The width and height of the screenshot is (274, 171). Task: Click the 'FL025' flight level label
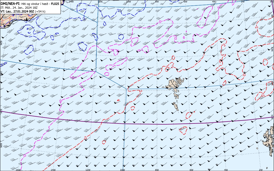coord(55,4)
